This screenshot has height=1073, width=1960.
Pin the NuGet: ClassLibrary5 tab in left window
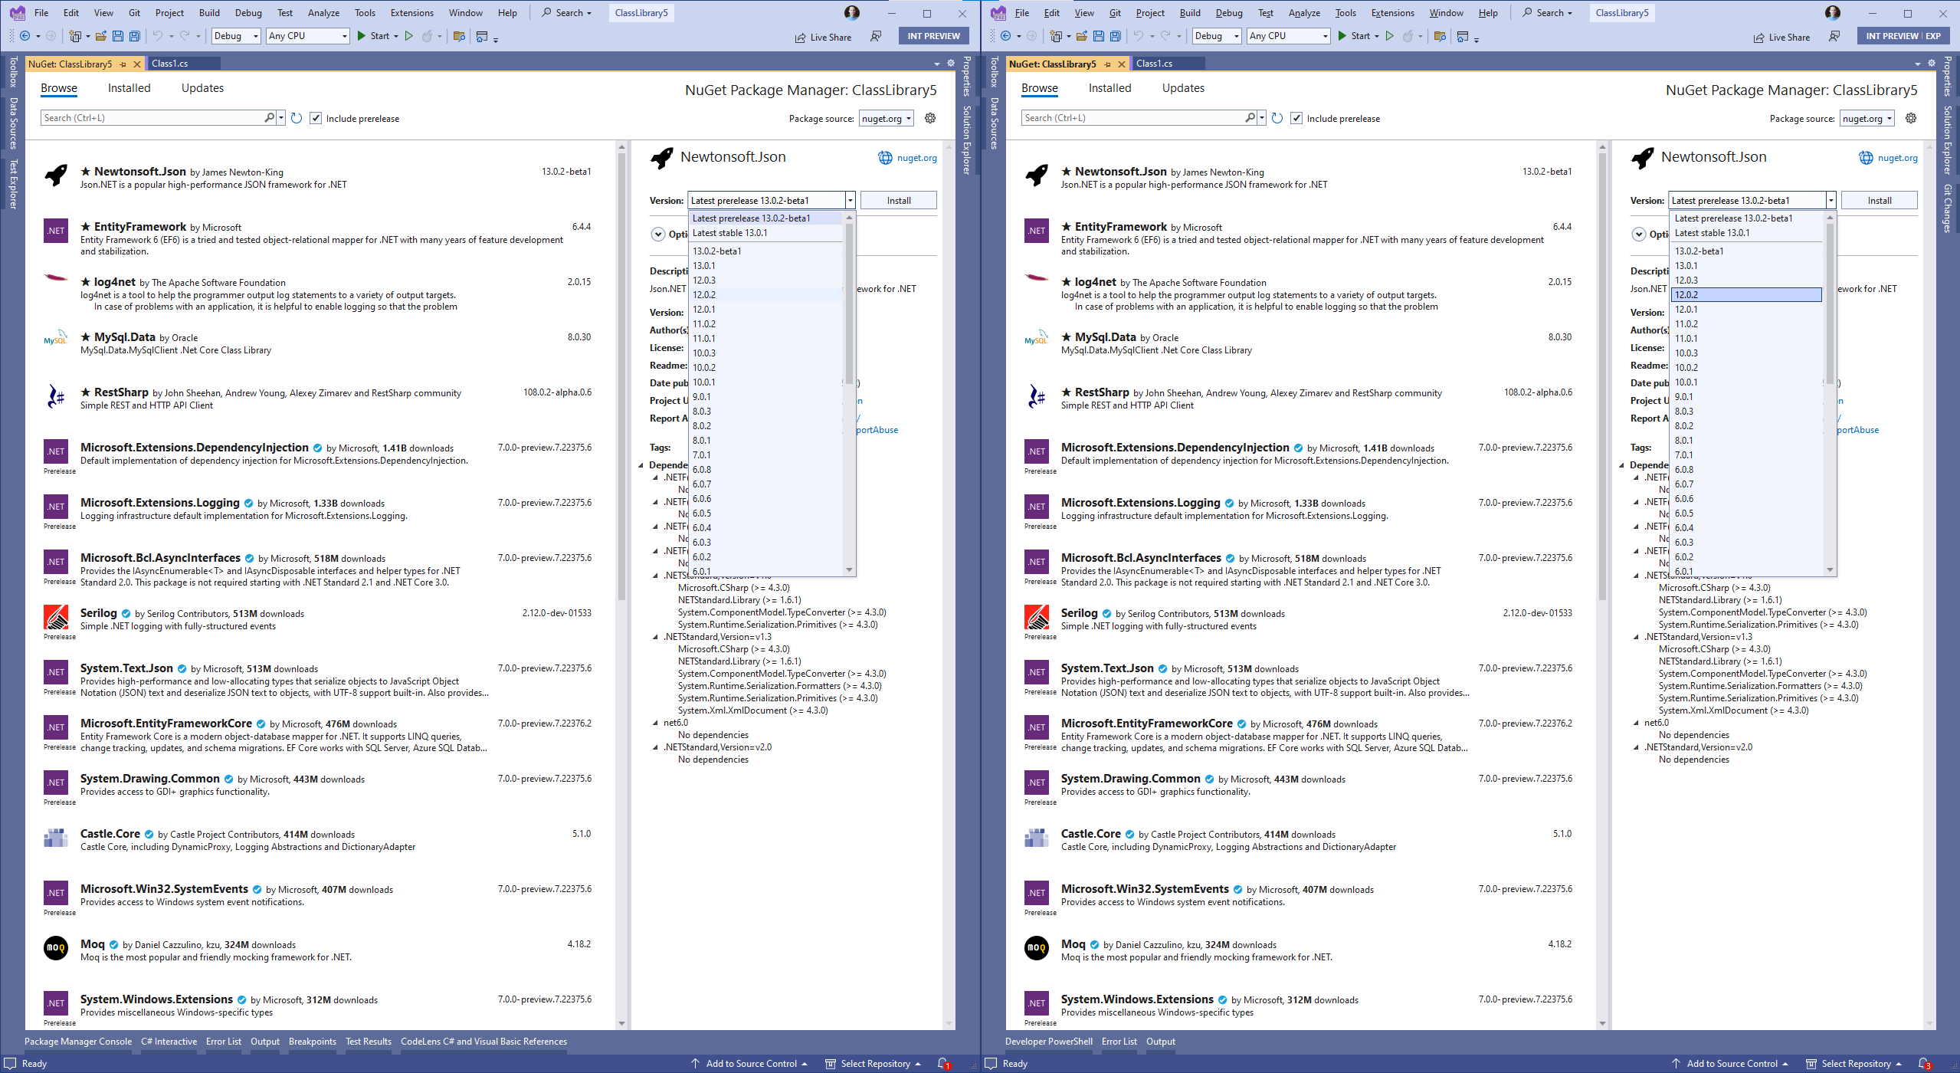[123, 64]
